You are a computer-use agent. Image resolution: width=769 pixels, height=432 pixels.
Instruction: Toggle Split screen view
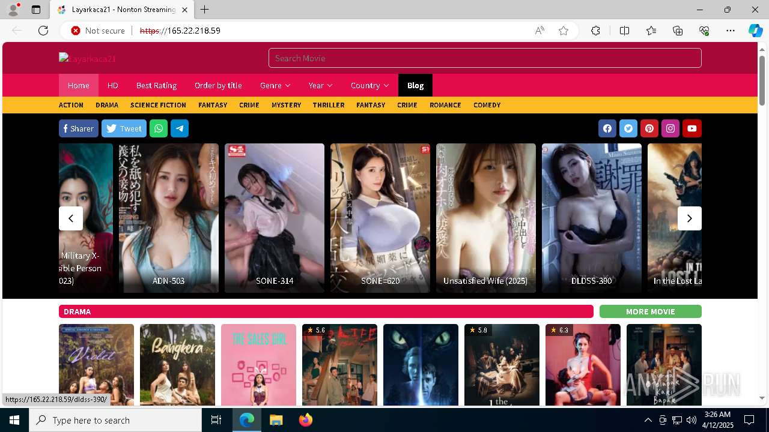624,31
